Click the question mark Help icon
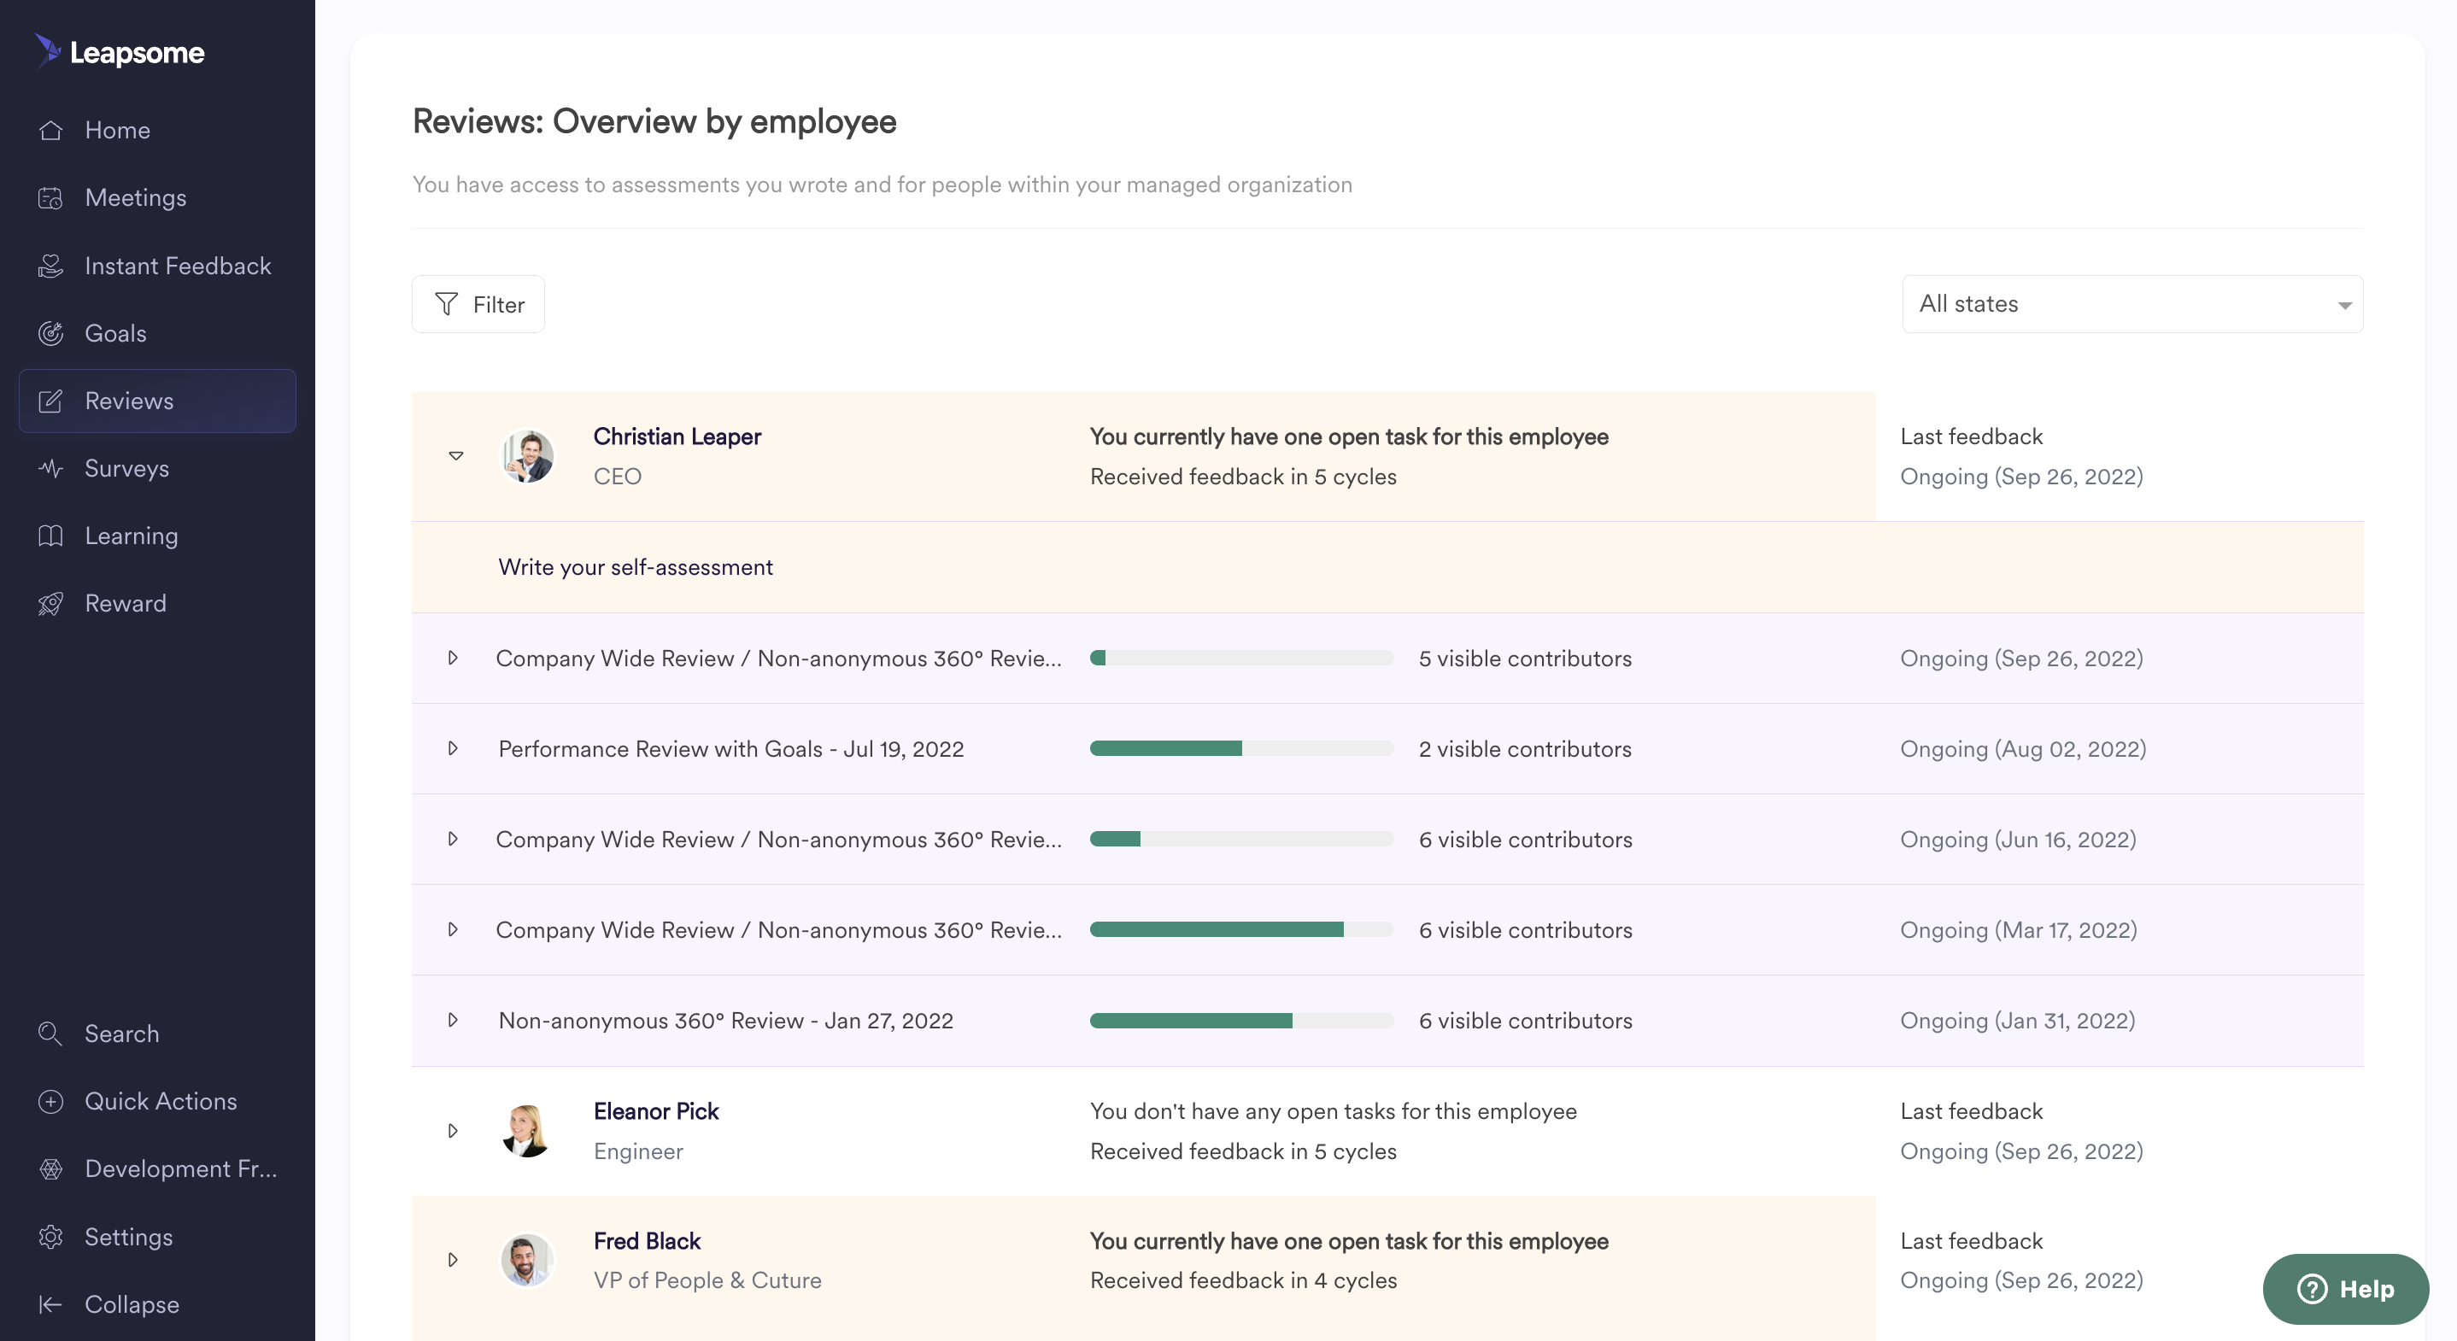Screen dimensions: 2457x1341 [x=2312, y=1289]
